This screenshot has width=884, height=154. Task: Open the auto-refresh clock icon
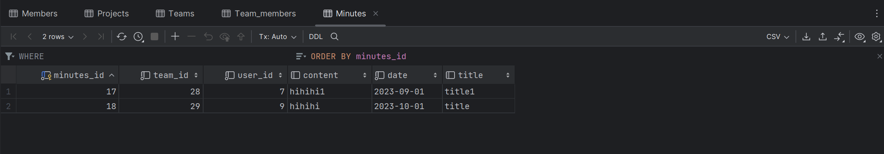tap(139, 37)
